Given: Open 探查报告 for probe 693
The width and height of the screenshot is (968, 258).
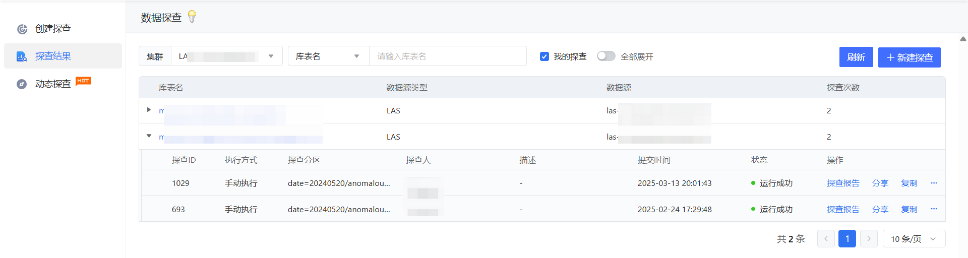Looking at the screenshot, I should [843, 209].
